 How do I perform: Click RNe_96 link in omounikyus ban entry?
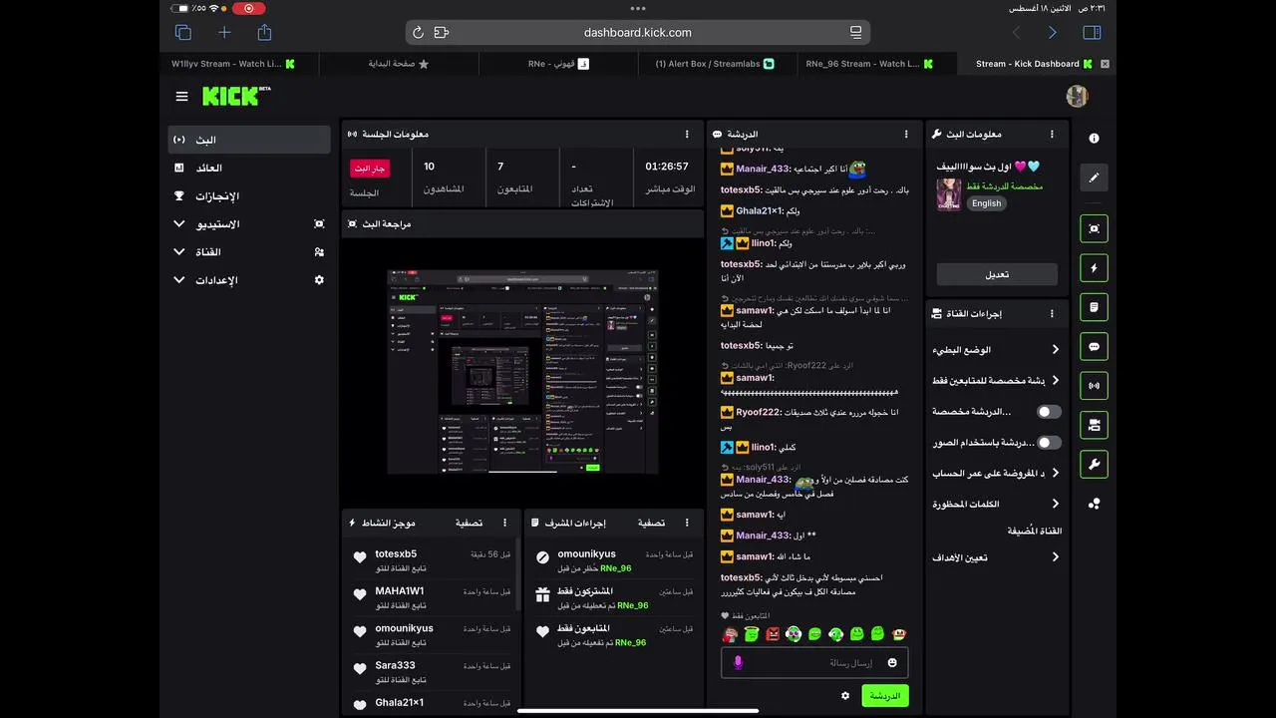tap(615, 568)
